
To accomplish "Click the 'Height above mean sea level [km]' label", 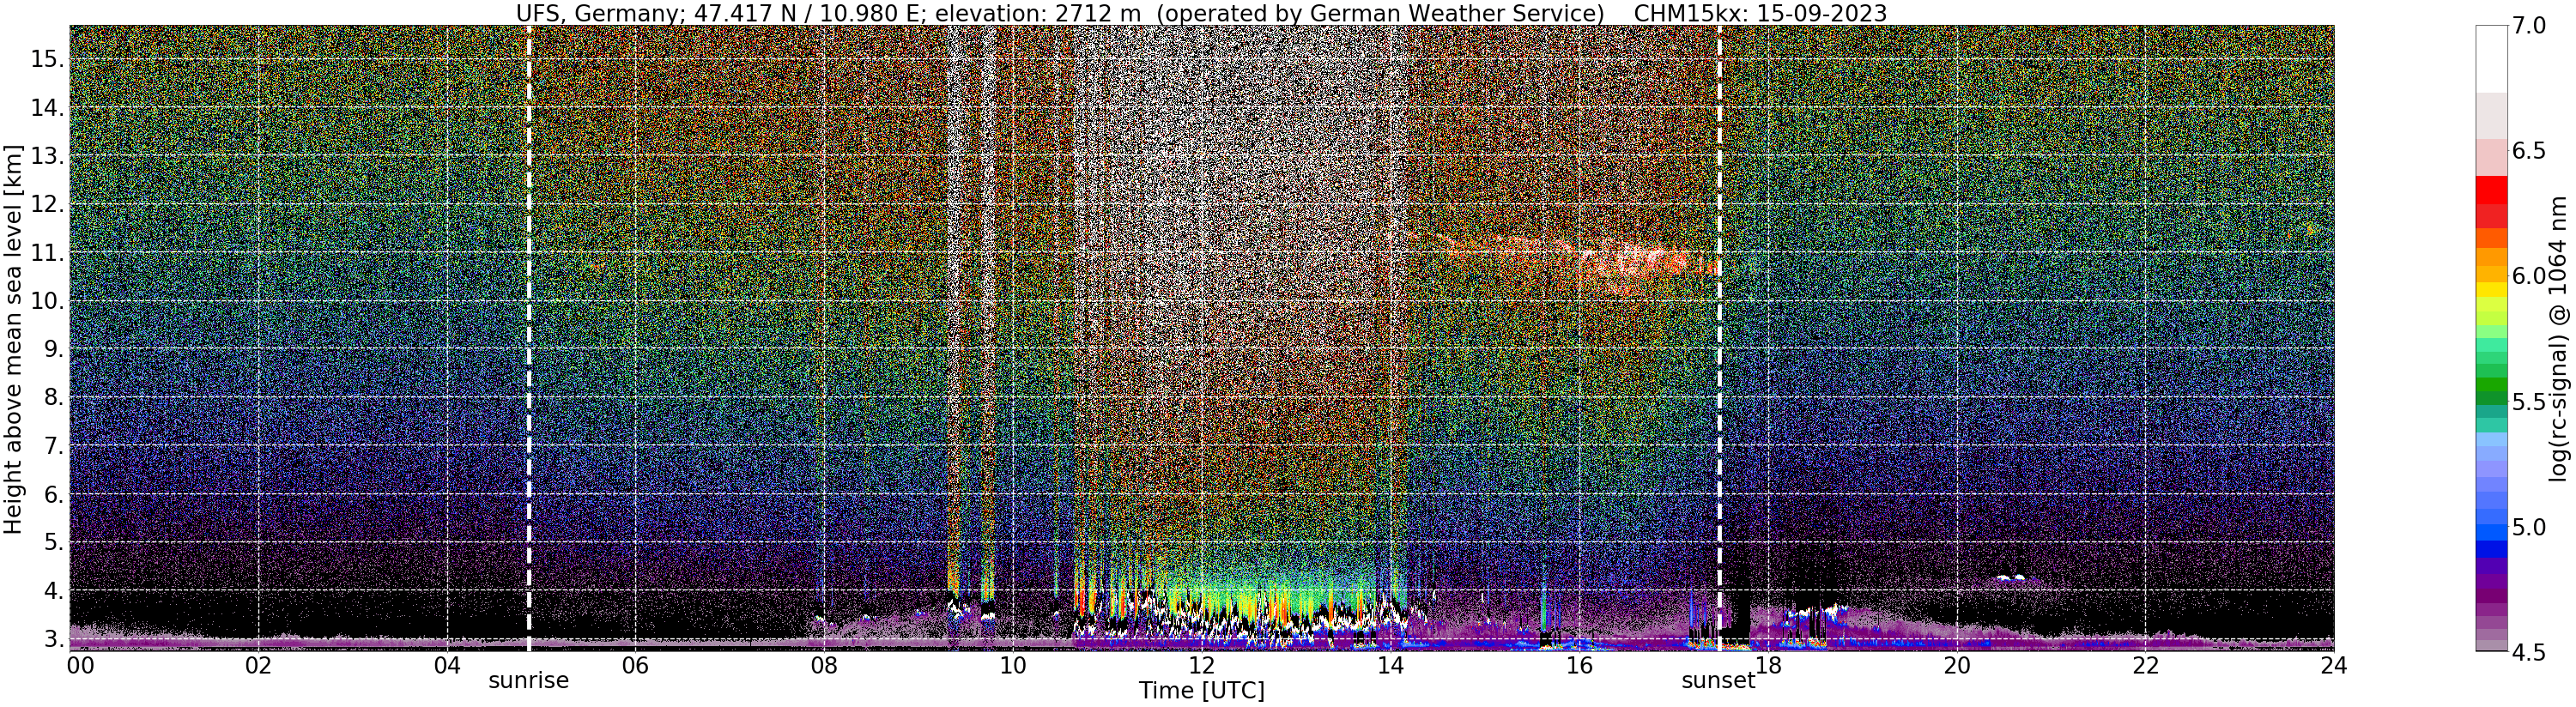I will tap(13, 338).
